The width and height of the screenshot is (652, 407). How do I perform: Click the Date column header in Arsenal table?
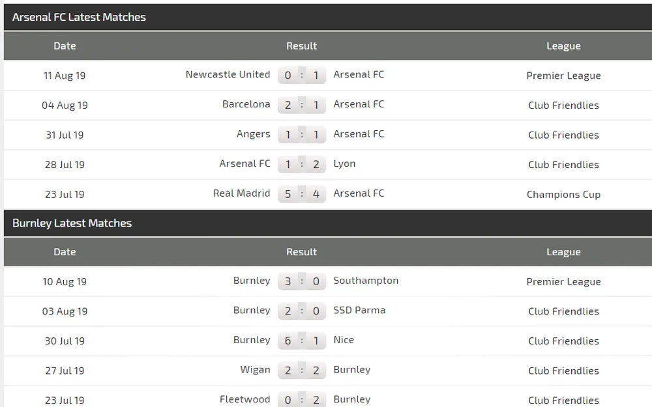65,46
